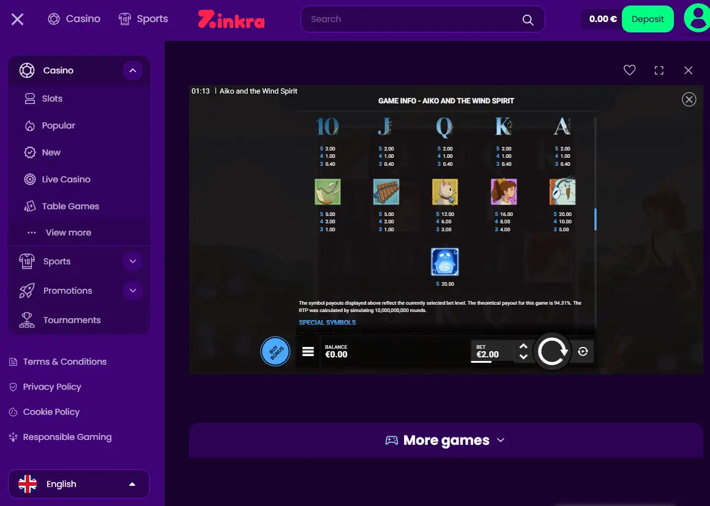Collapse the Casino sidebar section

point(133,70)
